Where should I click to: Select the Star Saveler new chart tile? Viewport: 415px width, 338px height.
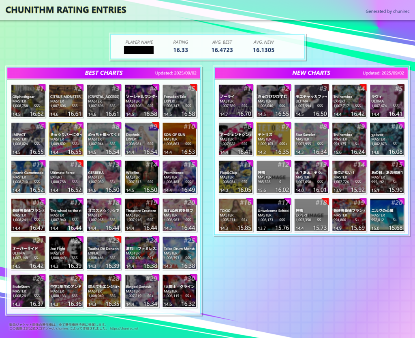(x=311, y=139)
